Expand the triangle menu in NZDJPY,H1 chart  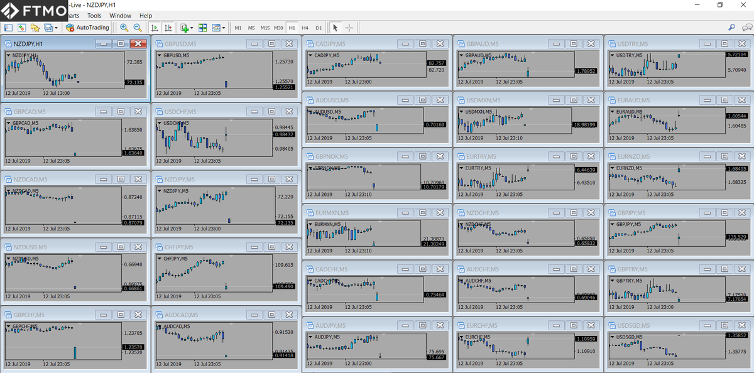point(9,55)
